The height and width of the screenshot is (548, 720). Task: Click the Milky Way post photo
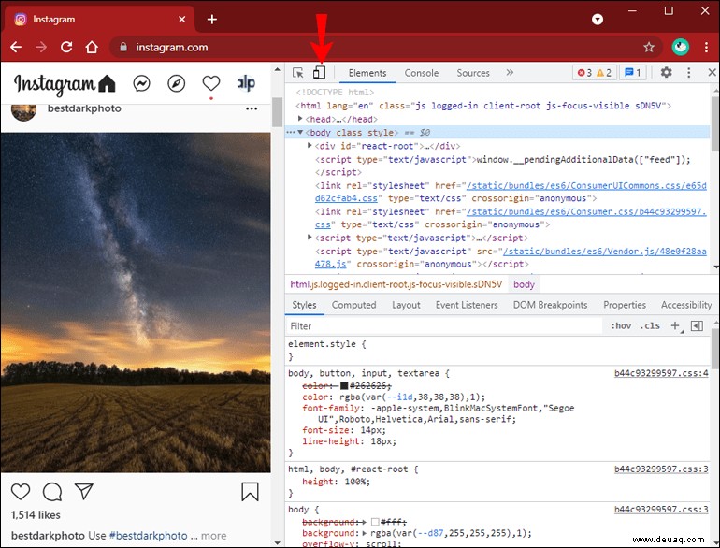(136, 302)
